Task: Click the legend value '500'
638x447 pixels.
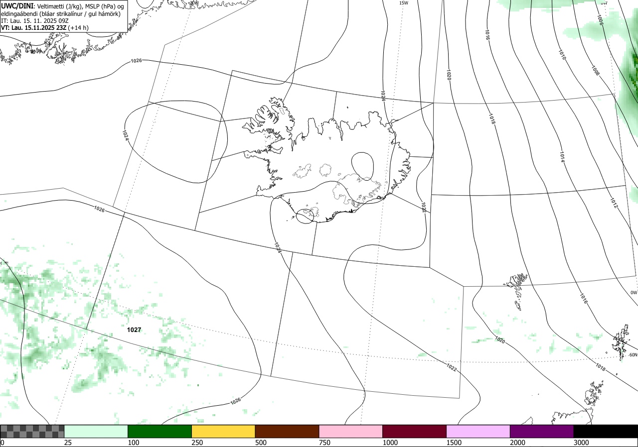Action: pos(261,443)
